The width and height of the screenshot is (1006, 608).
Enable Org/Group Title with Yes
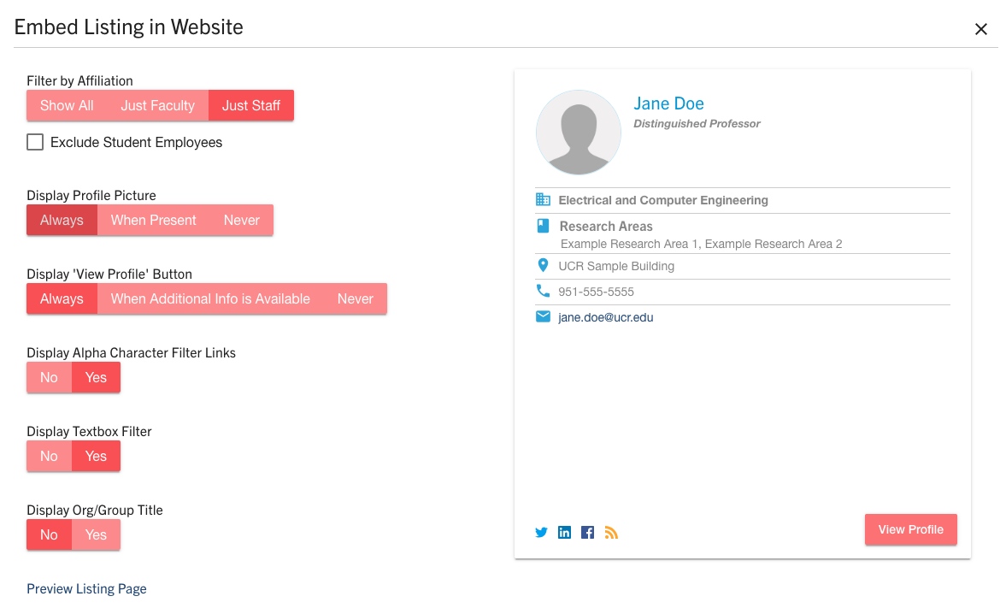pos(96,535)
